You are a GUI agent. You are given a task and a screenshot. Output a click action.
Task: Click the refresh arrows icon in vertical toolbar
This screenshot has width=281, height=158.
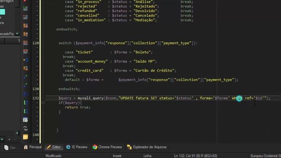pyautogui.click(x=25, y=129)
